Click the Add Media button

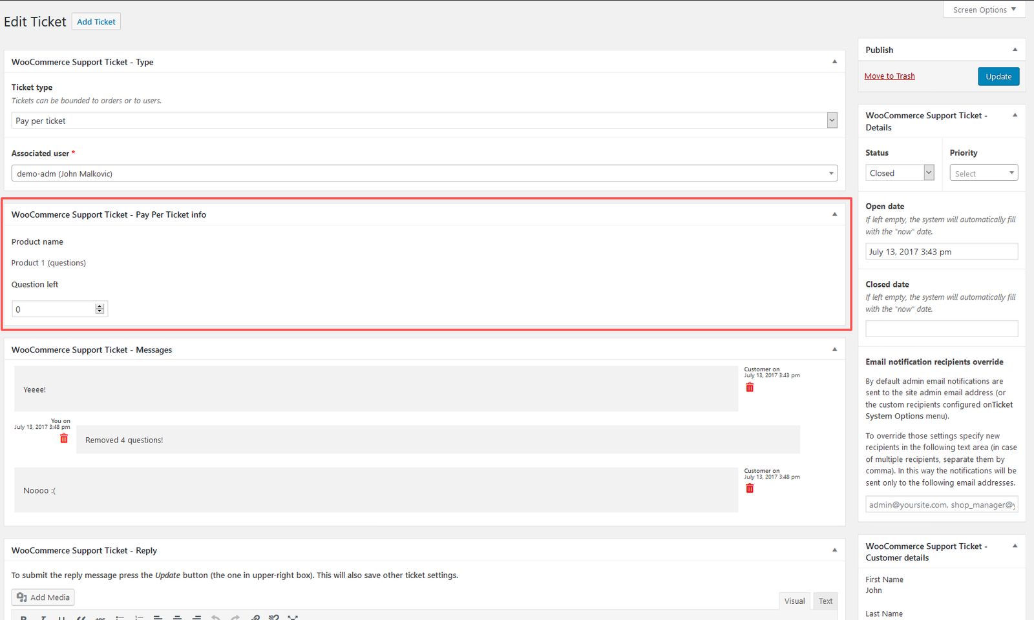point(43,597)
